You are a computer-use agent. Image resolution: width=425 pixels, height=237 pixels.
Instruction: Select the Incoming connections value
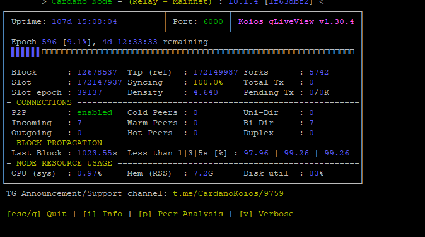(x=79, y=123)
